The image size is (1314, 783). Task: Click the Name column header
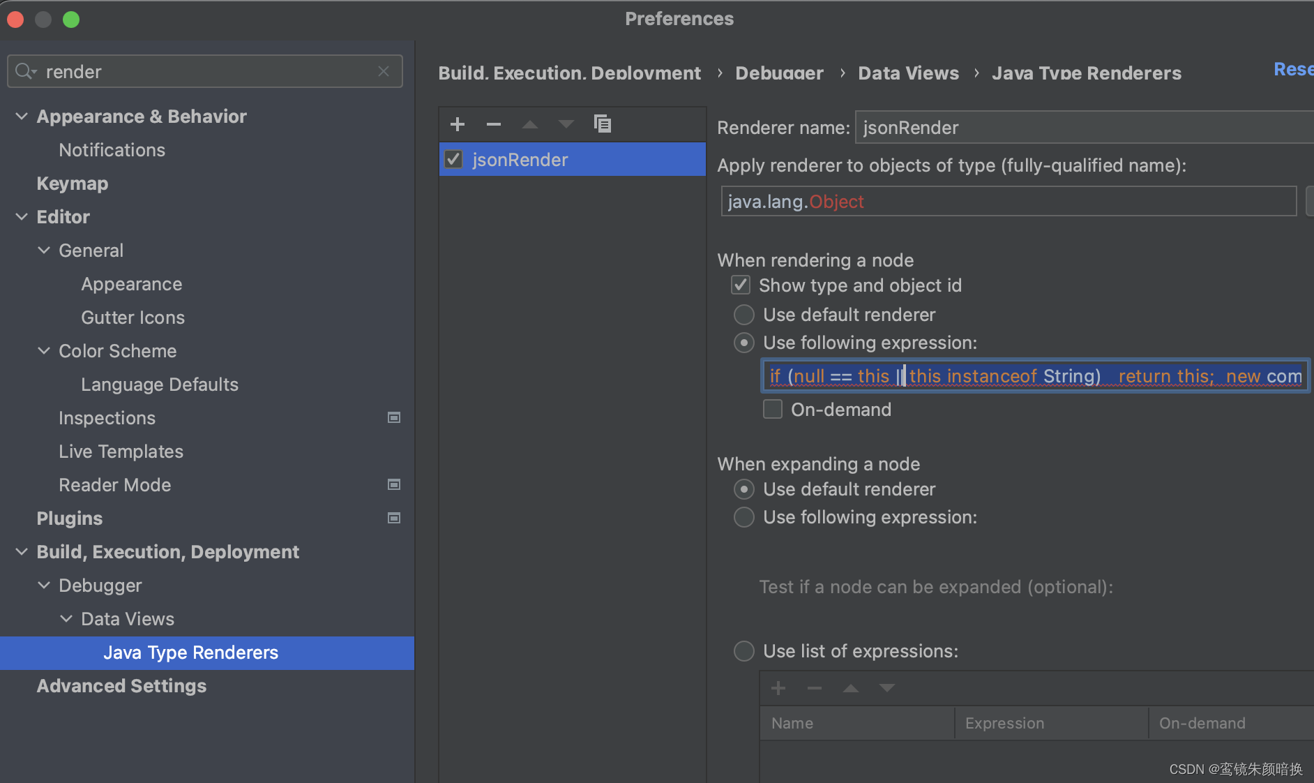coord(857,723)
